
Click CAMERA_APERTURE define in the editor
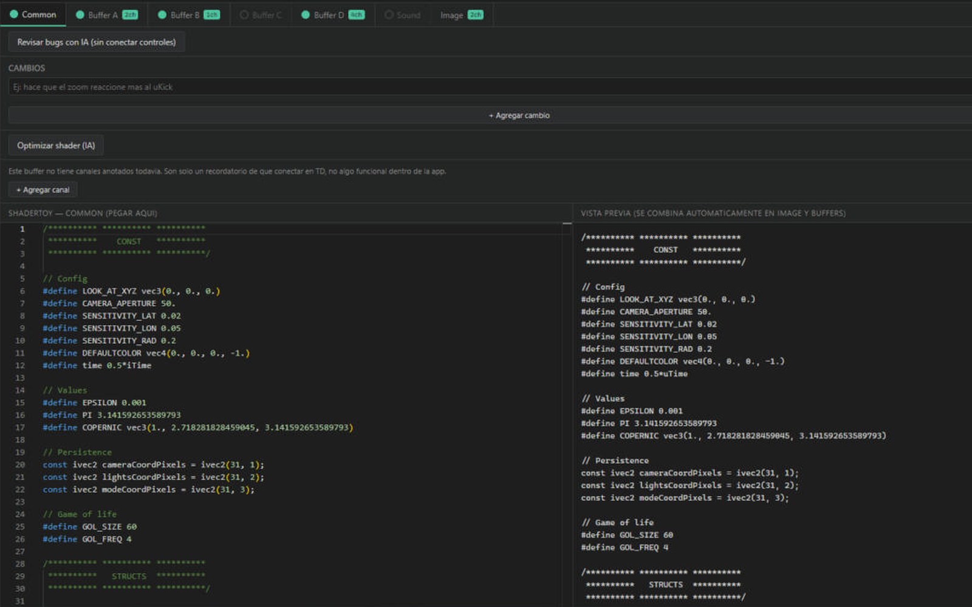pyautogui.click(x=109, y=303)
